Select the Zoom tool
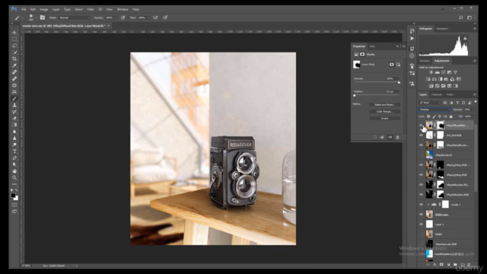Screen dimensions: 487x274 14,177
